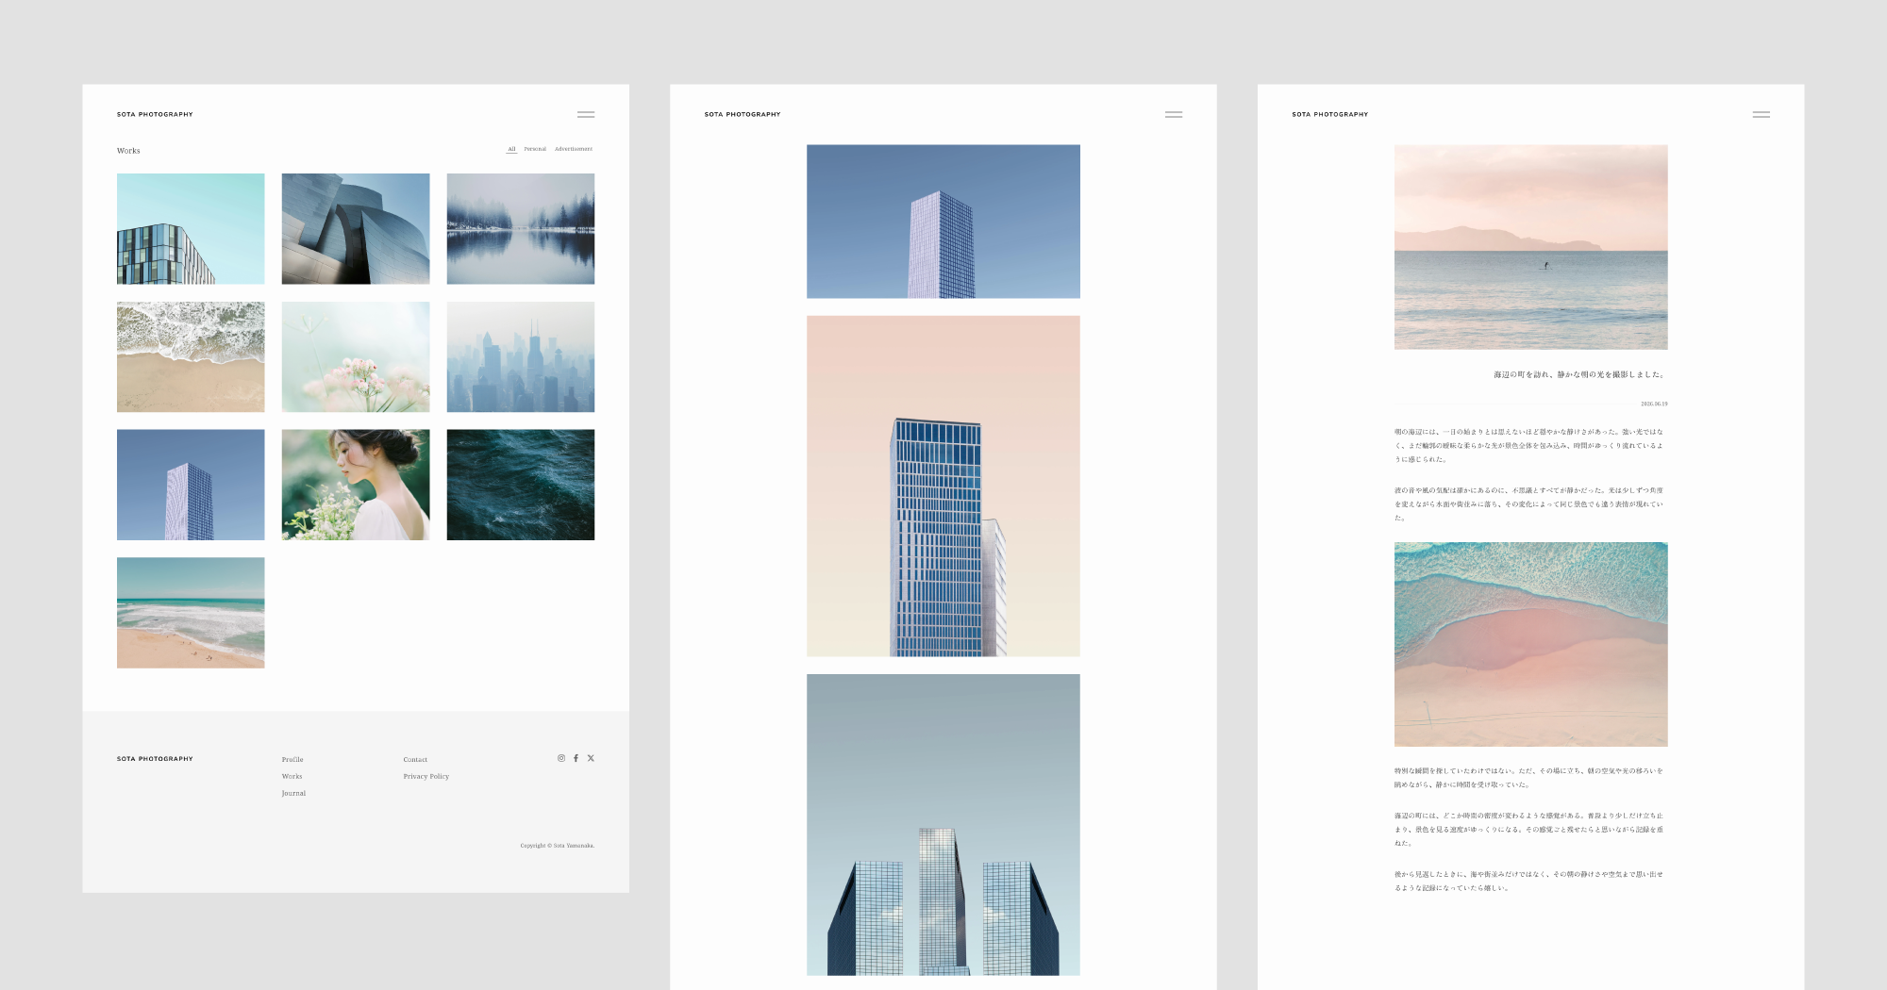1887x990 pixels.
Task: Open the pink flowers close-up thumbnail
Action: (356, 357)
